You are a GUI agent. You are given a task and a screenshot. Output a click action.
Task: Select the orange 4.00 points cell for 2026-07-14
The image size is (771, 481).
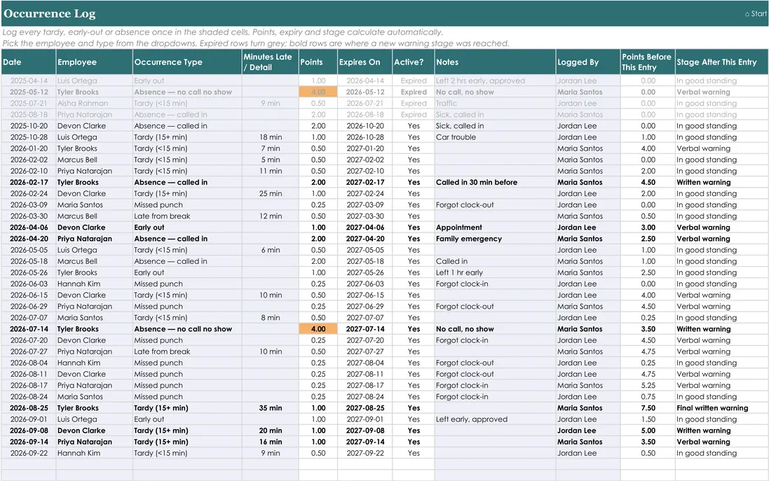tap(318, 329)
